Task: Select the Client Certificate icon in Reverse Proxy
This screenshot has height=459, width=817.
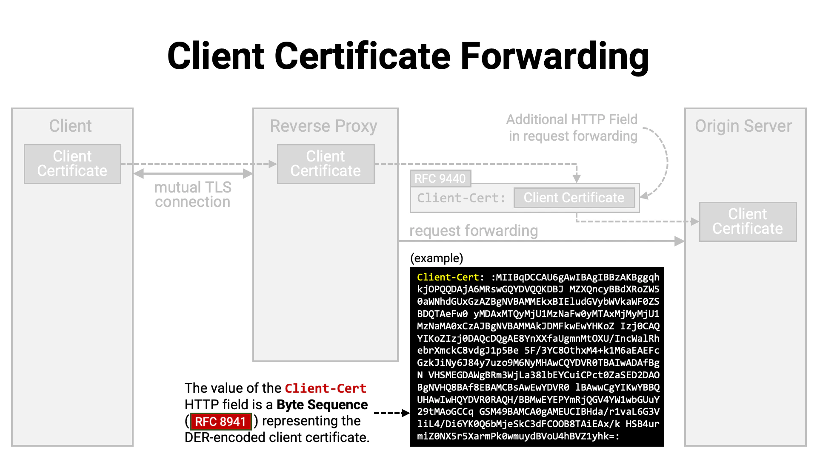Action: tap(325, 164)
